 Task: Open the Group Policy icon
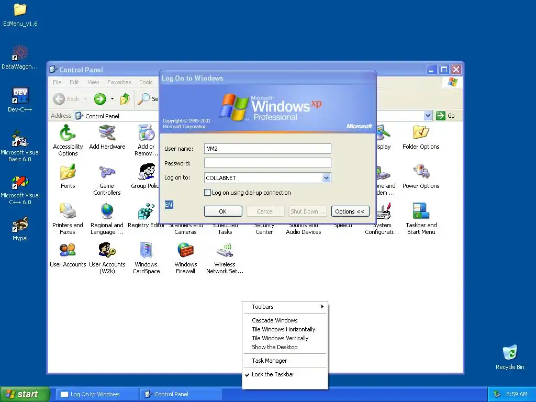[146, 176]
